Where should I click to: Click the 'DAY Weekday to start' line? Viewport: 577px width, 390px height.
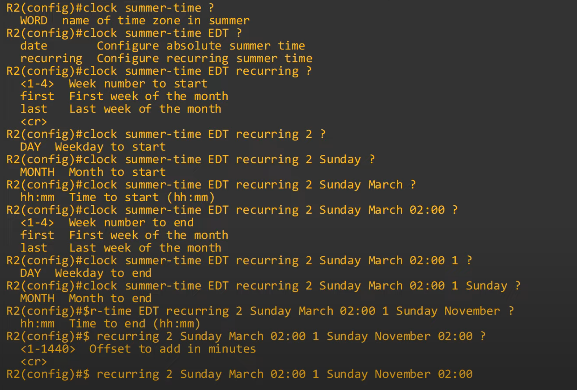coord(93,147)
